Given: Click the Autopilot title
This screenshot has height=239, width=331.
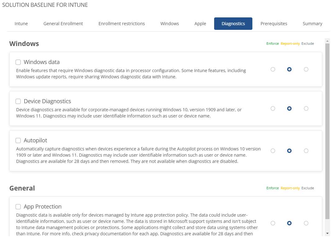Looking at the screenshot, I should [x=35, y=140].
